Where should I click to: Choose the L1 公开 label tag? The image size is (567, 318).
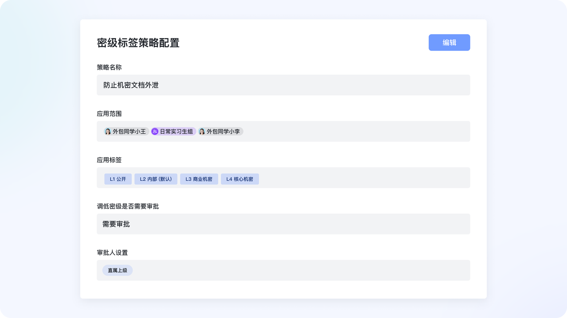118,179
